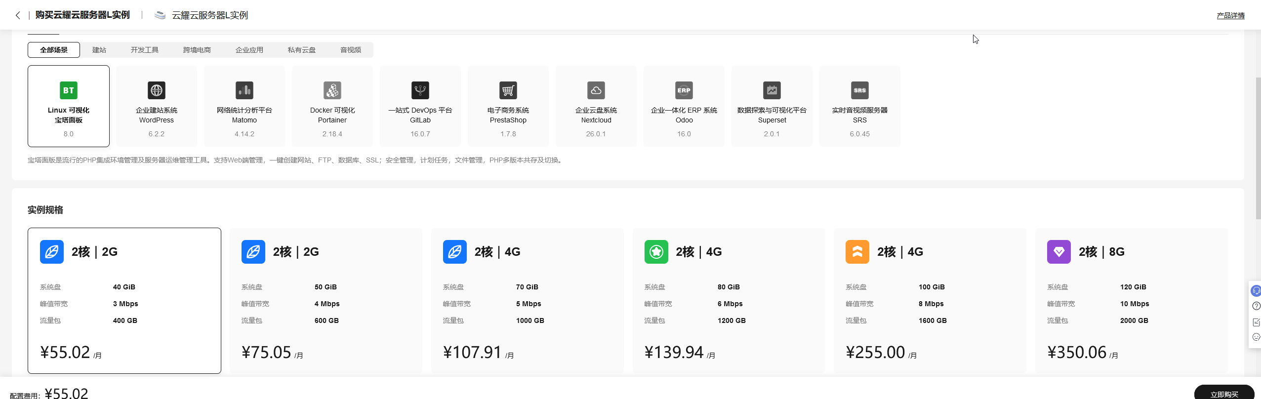This screenshot has width=1261, height=399.
Task: Click the 实例规格 section heading
Action: tap(45, 210)
